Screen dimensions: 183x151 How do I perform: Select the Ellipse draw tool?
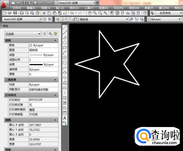coord(65,73)
